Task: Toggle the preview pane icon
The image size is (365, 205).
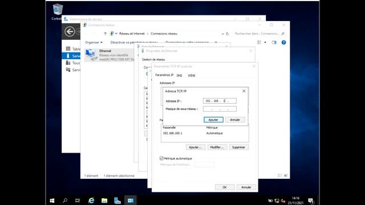Action: (x=274, y=42)
